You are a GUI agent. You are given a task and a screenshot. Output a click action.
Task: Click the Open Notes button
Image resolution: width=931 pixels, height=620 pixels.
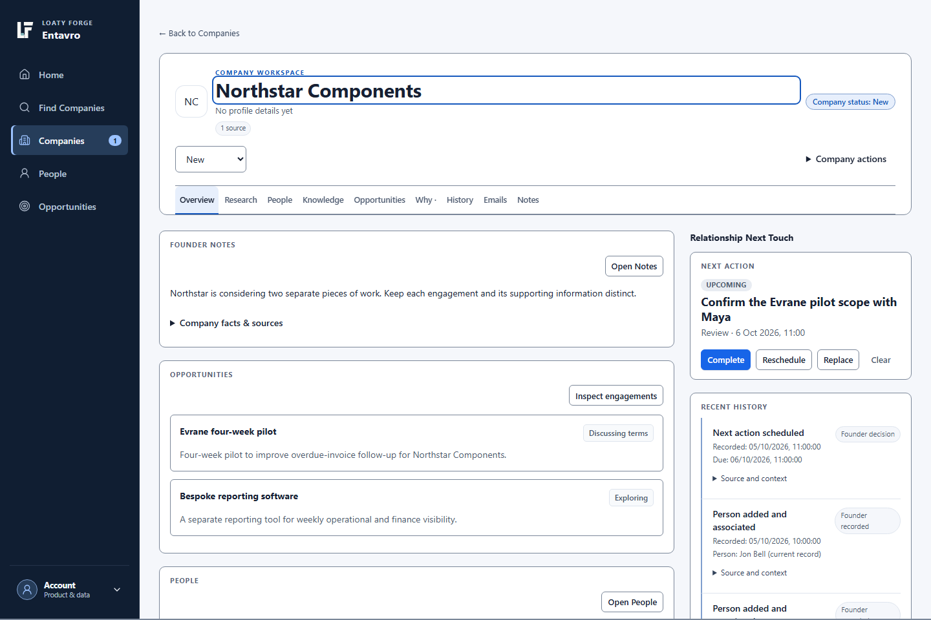pyautogui.click(x=634, y=266)
